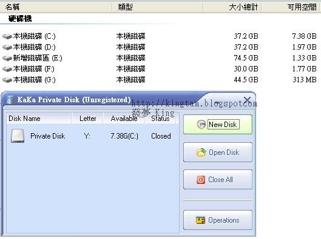Select the 新增磁碟區 (E:) name text
This screenshot has width=321, height=239.
38,58
